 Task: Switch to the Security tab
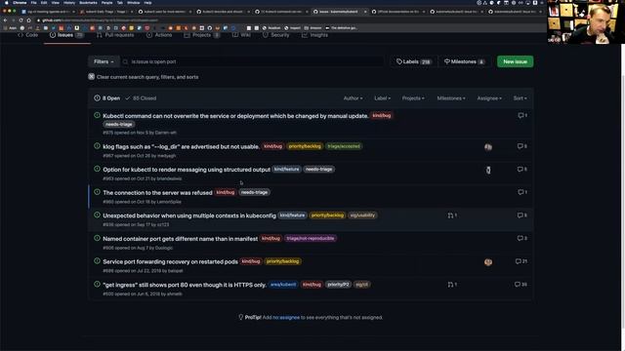[x=275, y=35]
